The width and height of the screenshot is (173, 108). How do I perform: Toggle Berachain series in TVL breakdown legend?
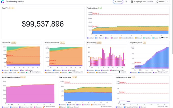114,38
